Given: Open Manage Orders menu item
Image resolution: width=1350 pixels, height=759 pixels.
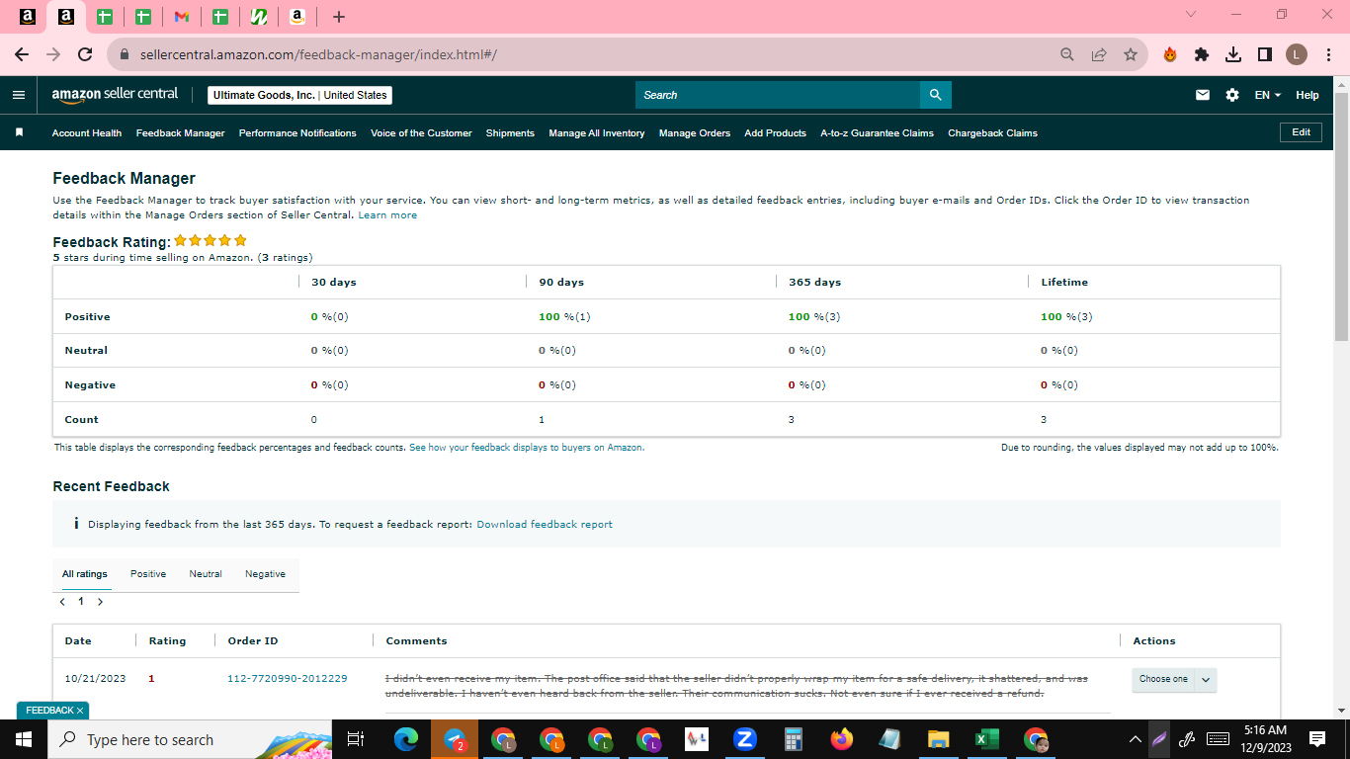Looking at the screenshot, I should click(695, 132).
